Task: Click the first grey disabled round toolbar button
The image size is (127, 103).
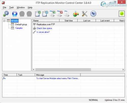Action: pos(22,14)
